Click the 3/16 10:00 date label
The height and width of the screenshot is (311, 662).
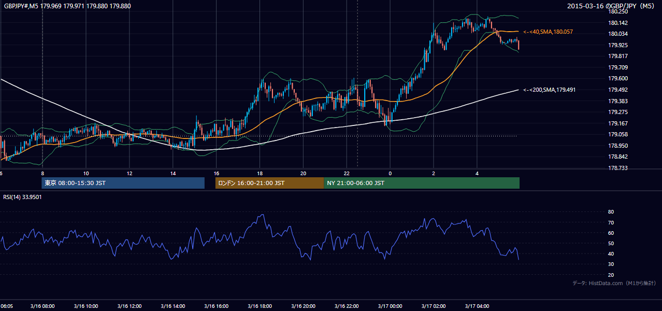tap(86, 306)
